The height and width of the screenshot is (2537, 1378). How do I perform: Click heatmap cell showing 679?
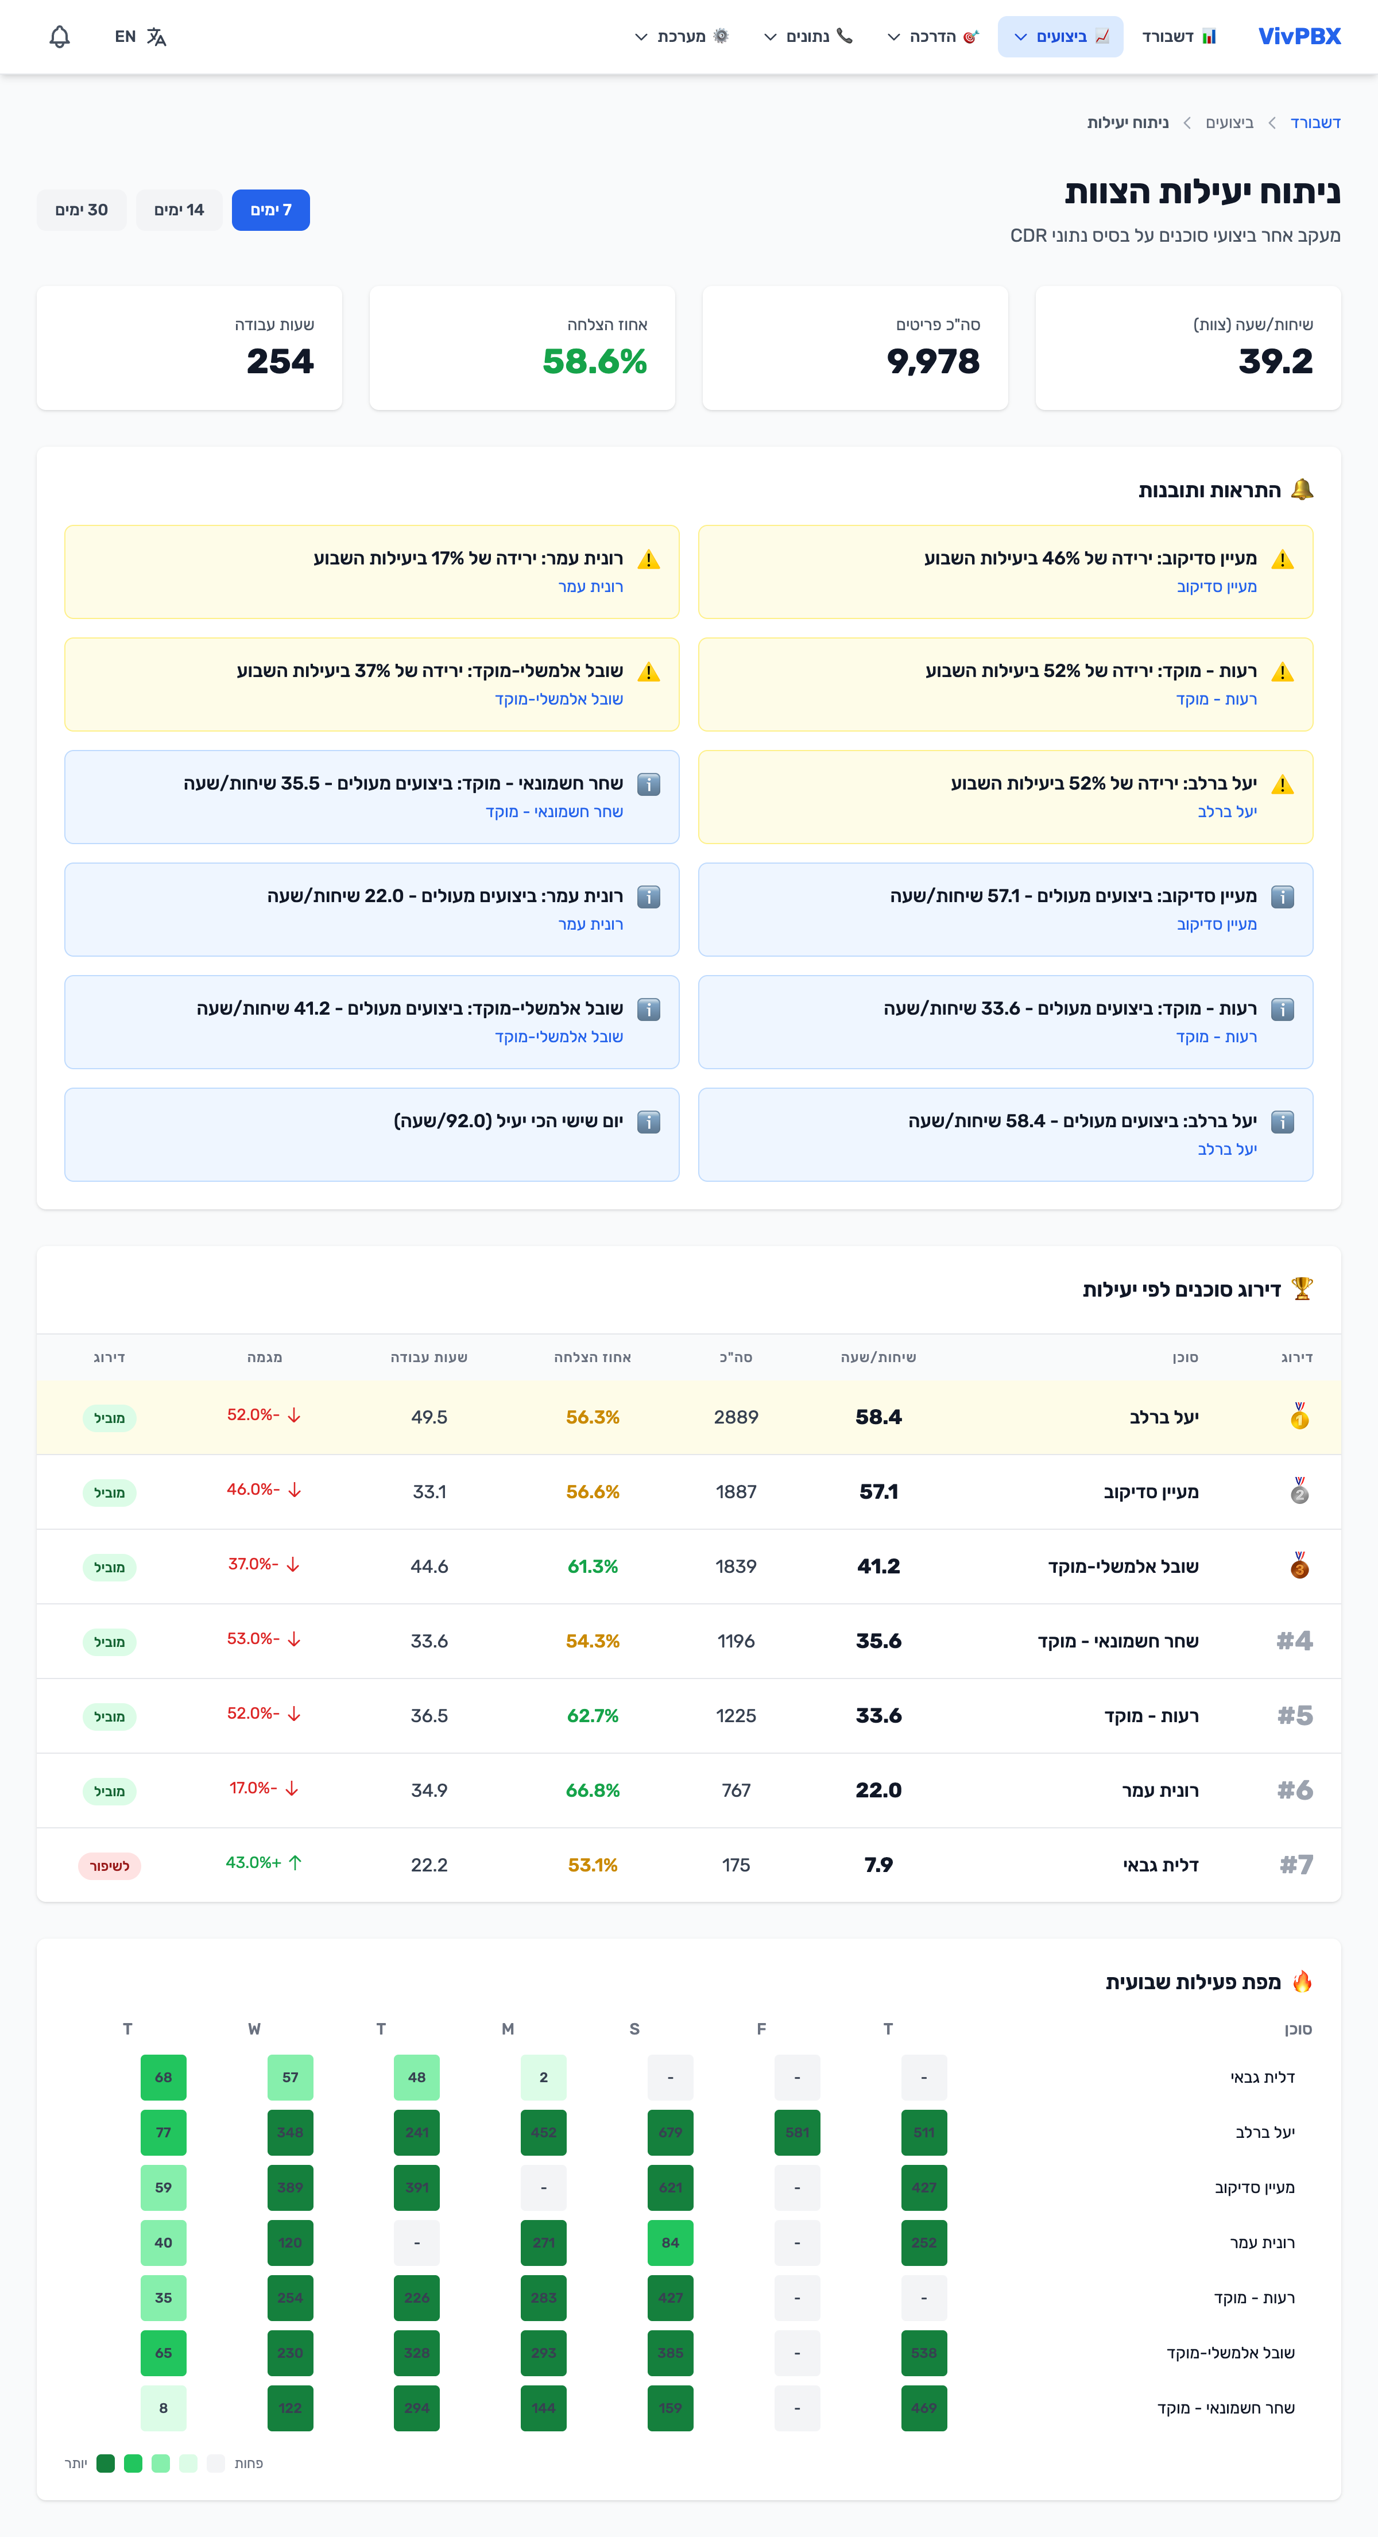670,2131
